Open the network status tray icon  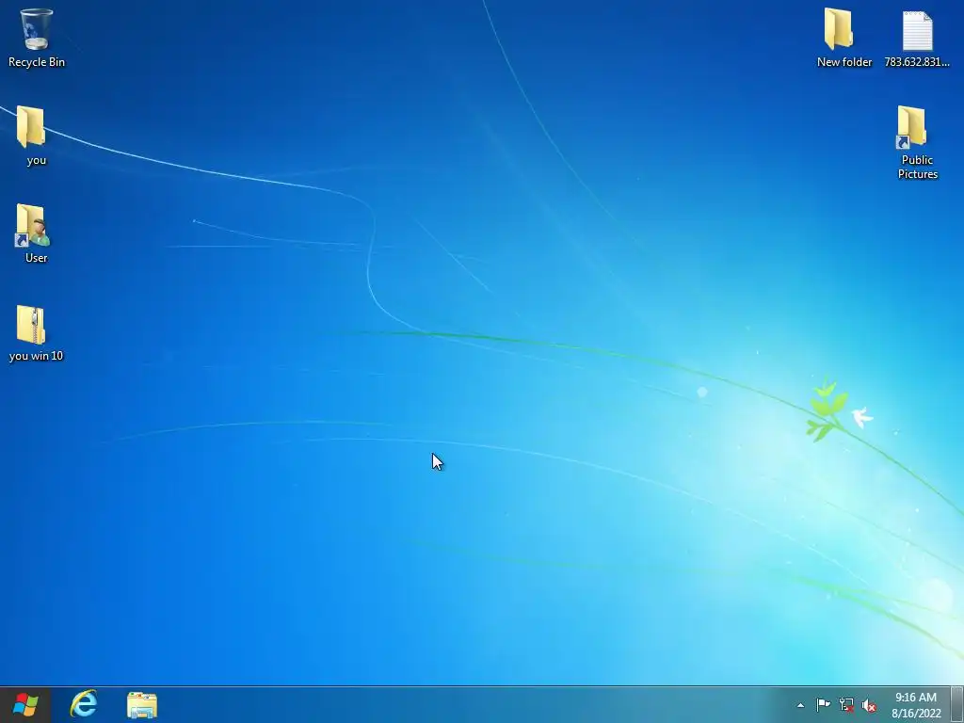[x=846, y=704]
